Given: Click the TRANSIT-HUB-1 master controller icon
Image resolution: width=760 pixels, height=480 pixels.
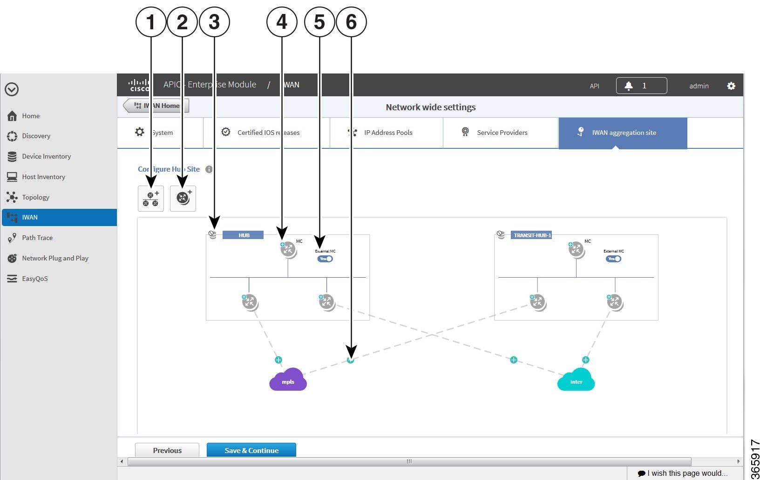Looking at the screenshot, I should click(x=576, y=249).
